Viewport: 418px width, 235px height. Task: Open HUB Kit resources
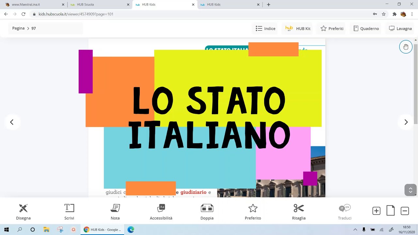[x=298, y=28]
